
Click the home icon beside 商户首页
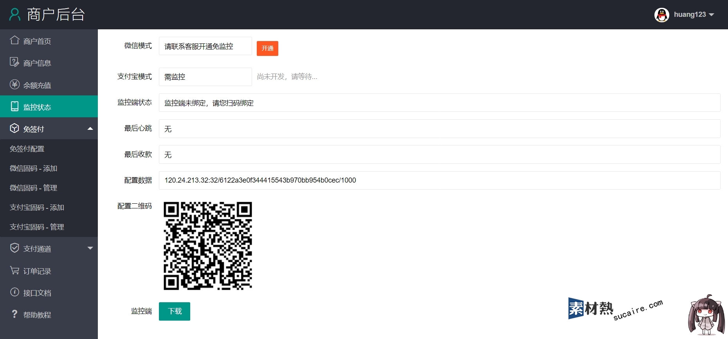pos(14,40)
